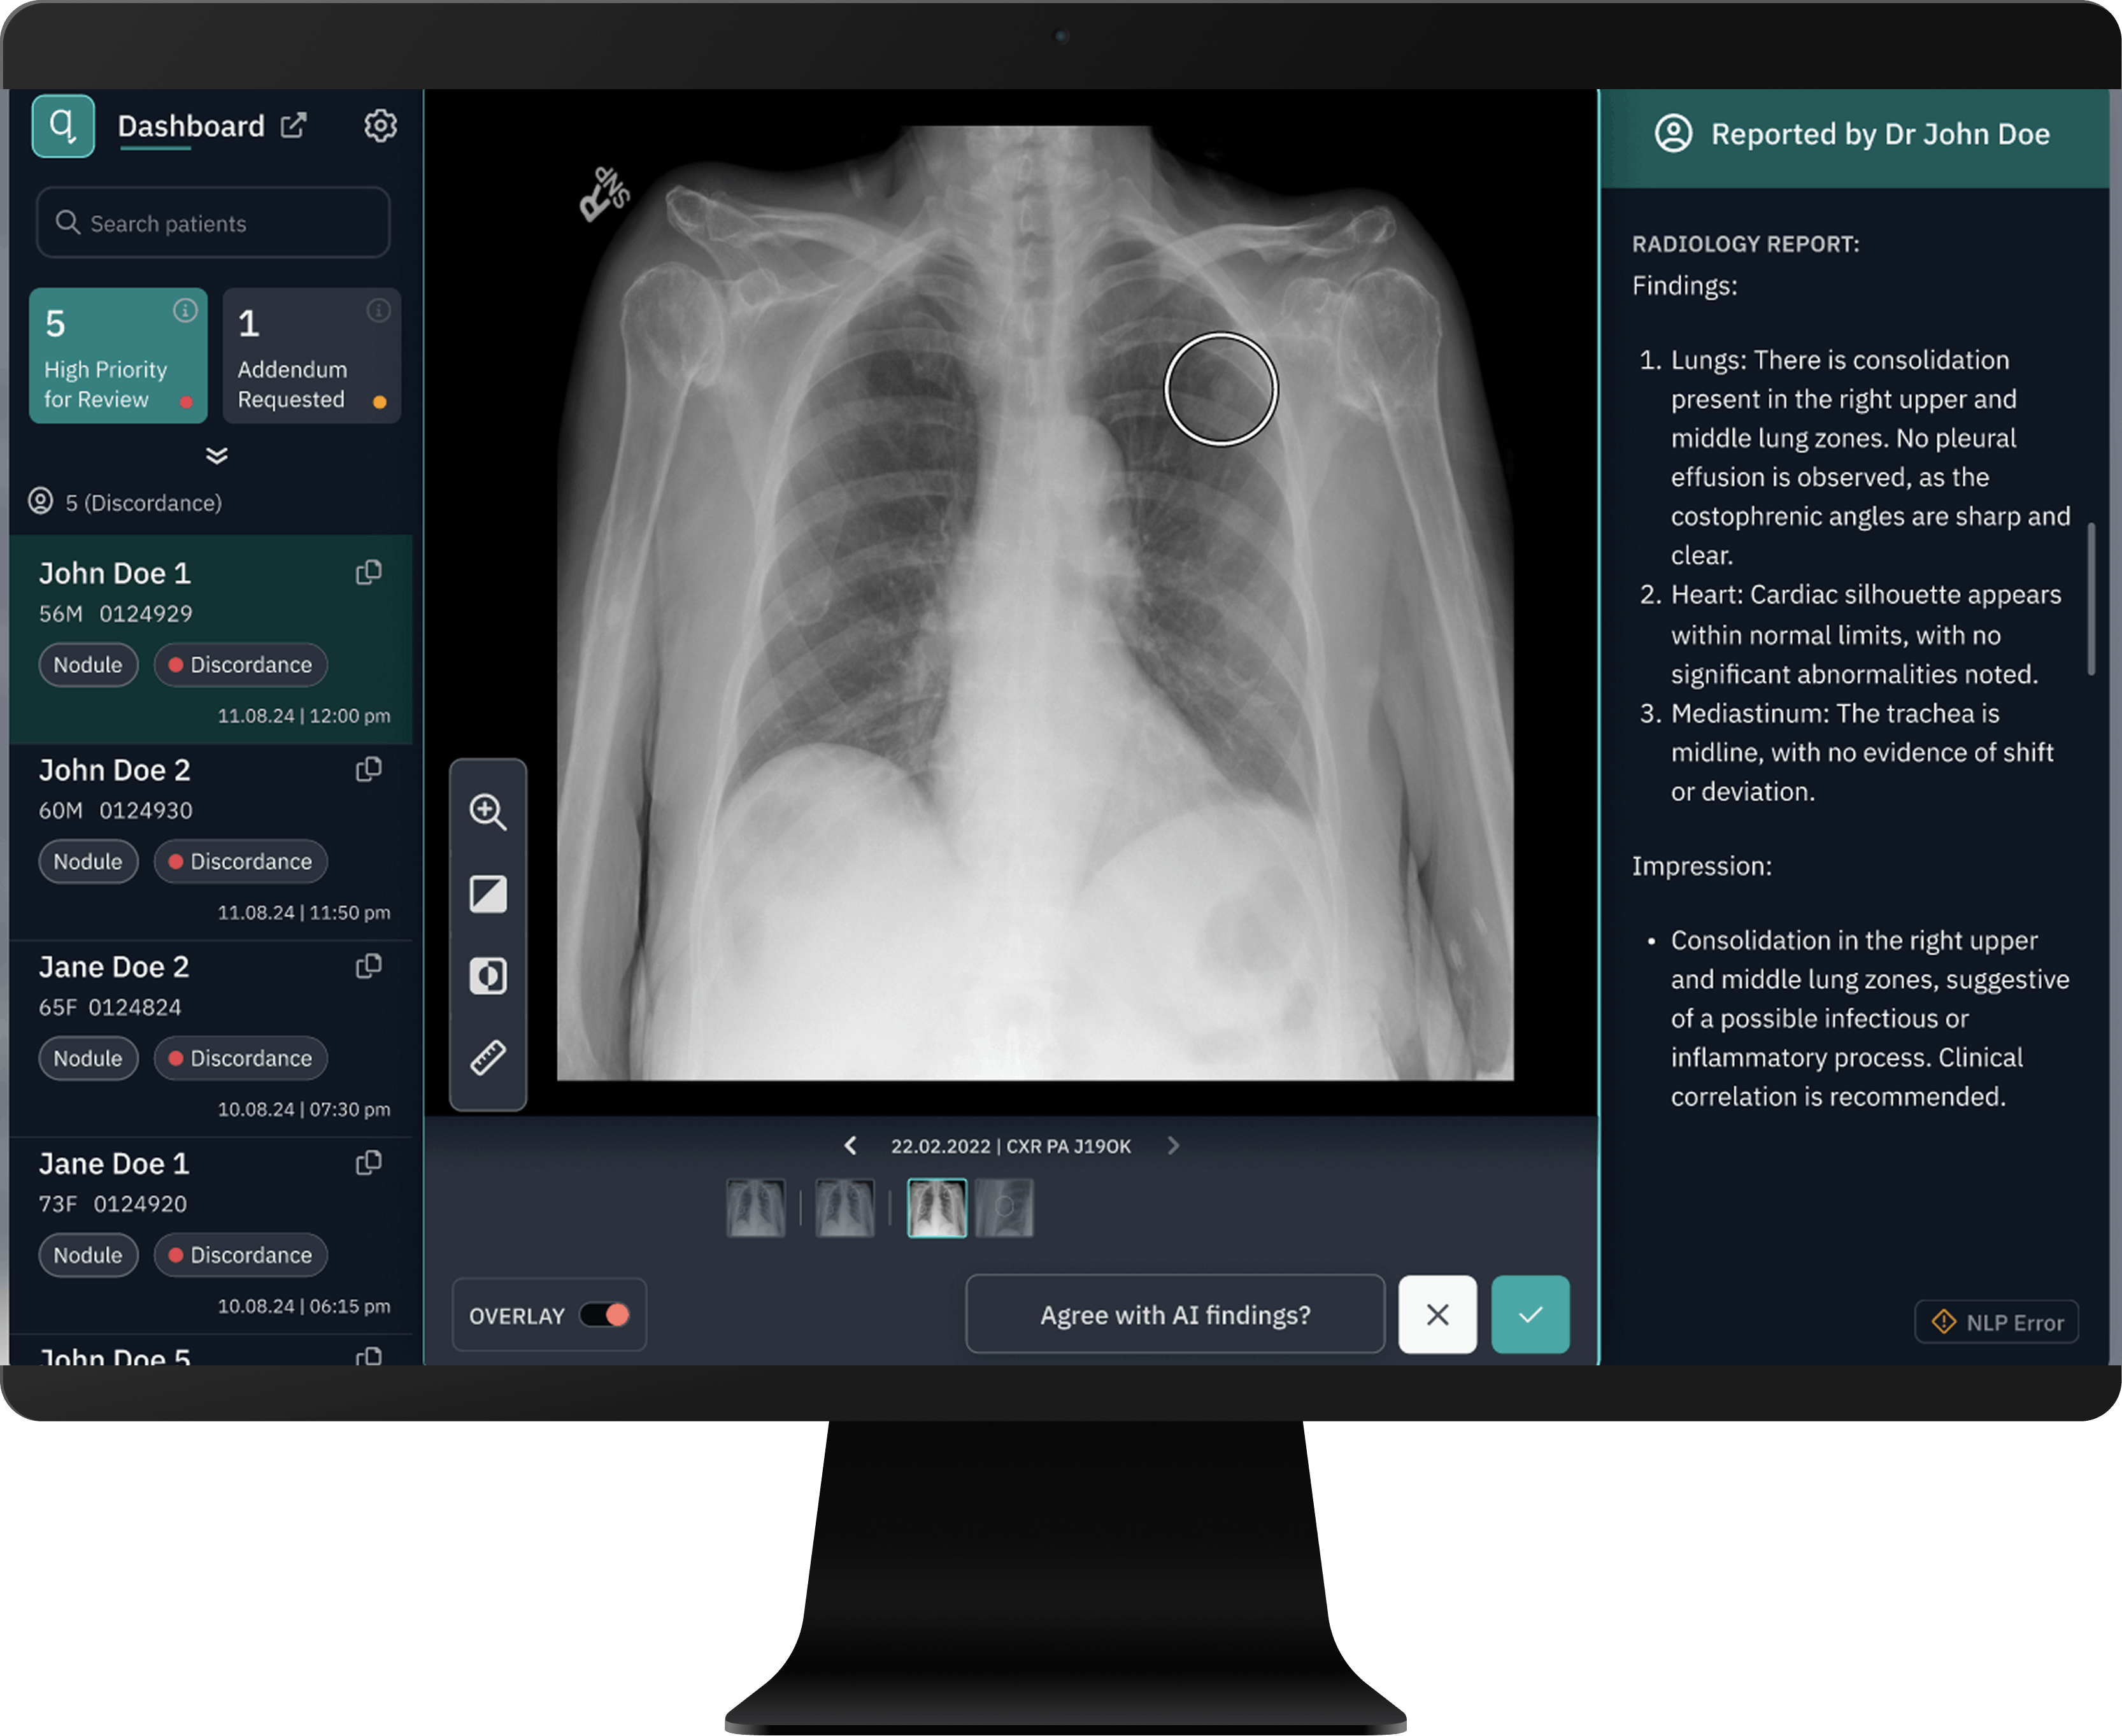Click Discordance tag on Jane Doe 1

[x=240, y=1256]
